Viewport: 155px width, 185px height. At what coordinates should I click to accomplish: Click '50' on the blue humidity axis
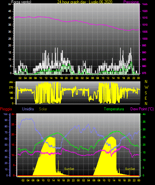(x=6, y=145)
